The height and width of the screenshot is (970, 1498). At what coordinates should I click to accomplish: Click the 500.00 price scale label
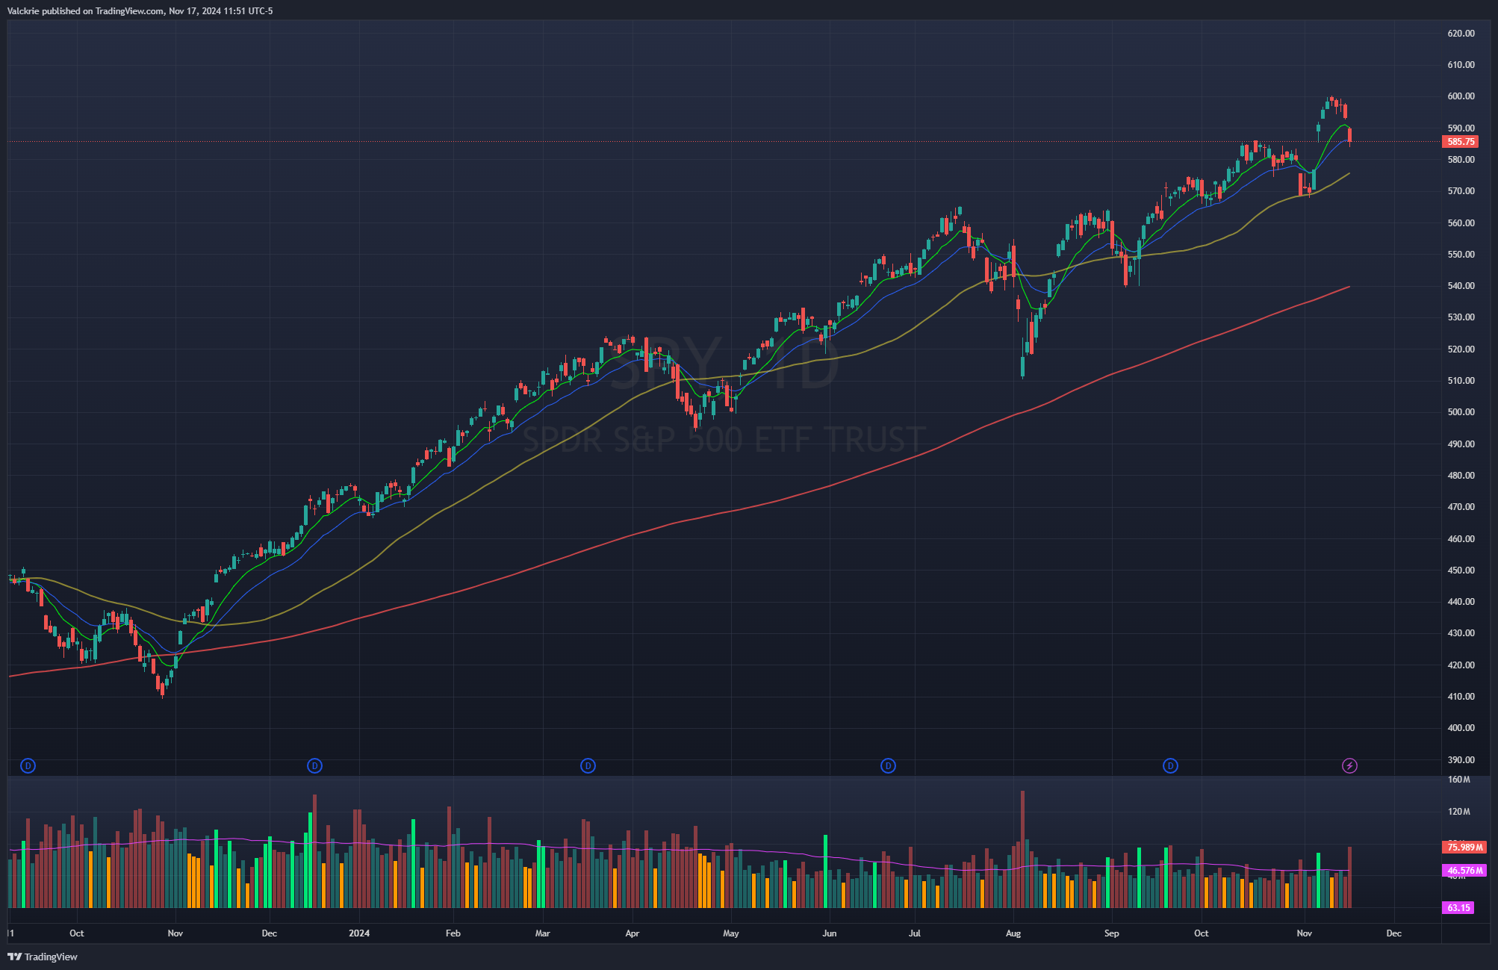[x=1461, y=412]
